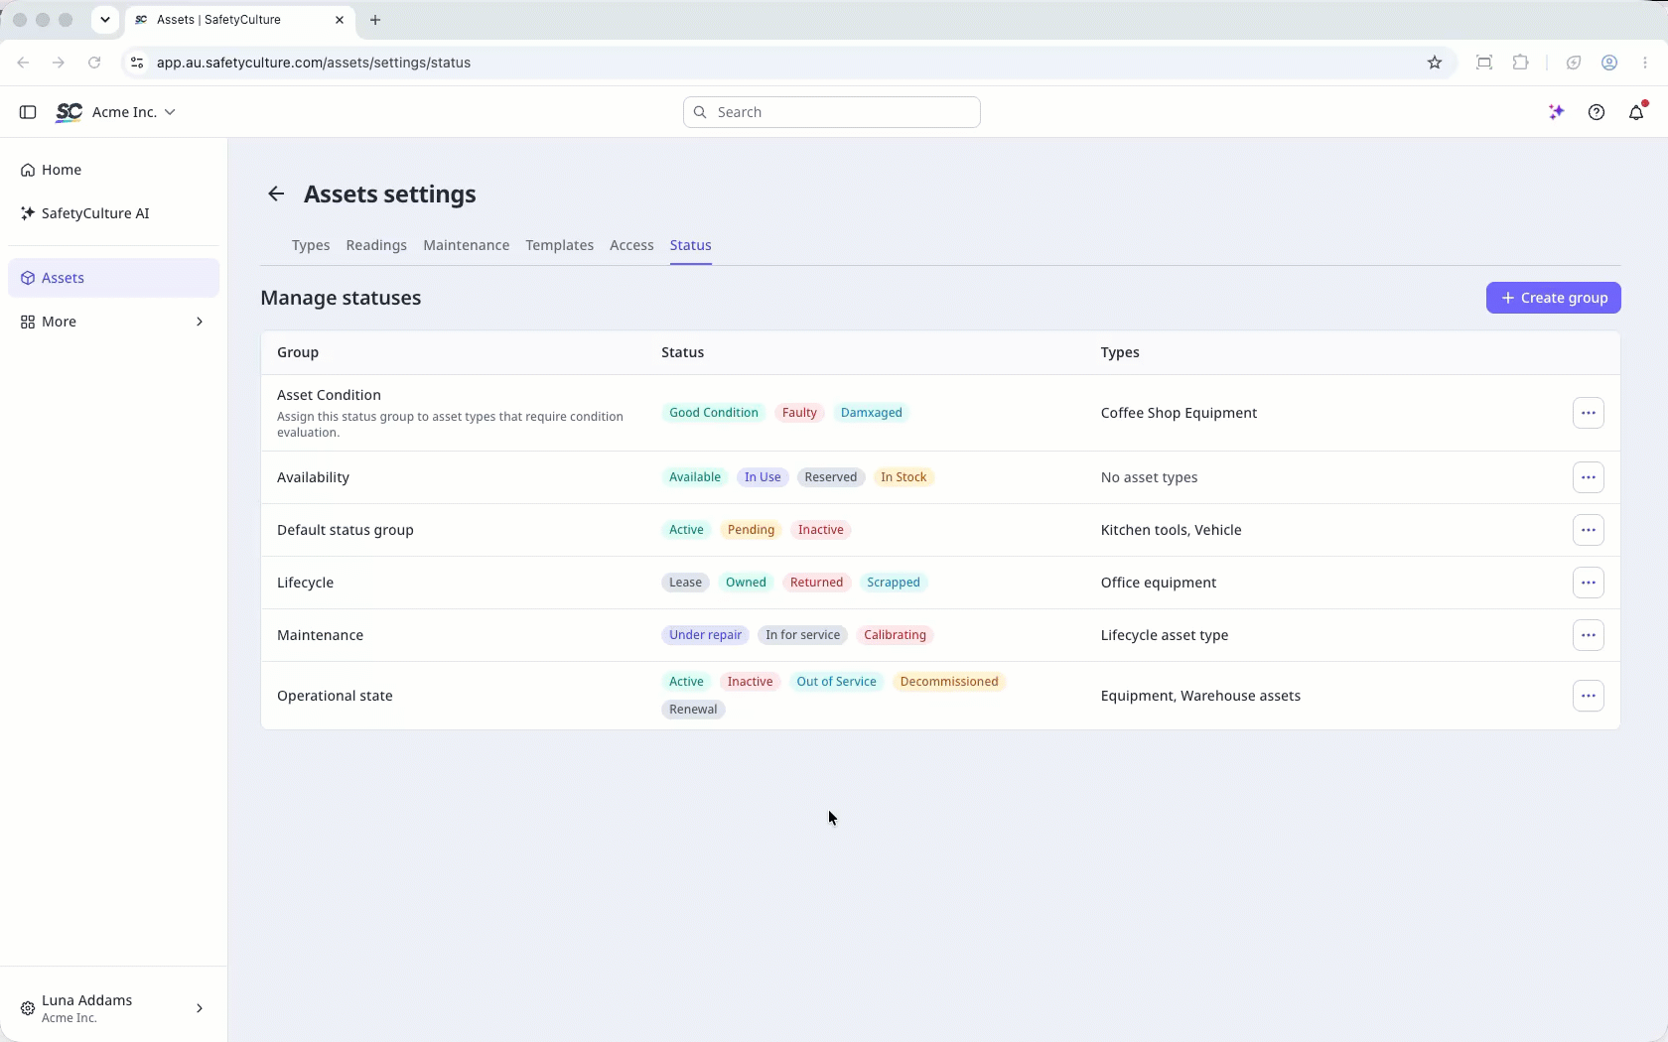Open the Maintenance row options menu
The width and height of the screenshot is (1668, 1042).
click(1589, 635)
